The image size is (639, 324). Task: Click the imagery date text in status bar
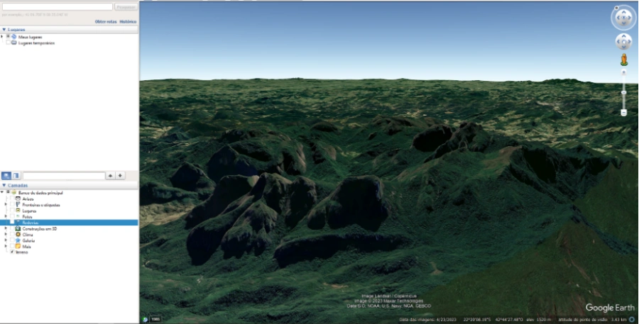427,320
